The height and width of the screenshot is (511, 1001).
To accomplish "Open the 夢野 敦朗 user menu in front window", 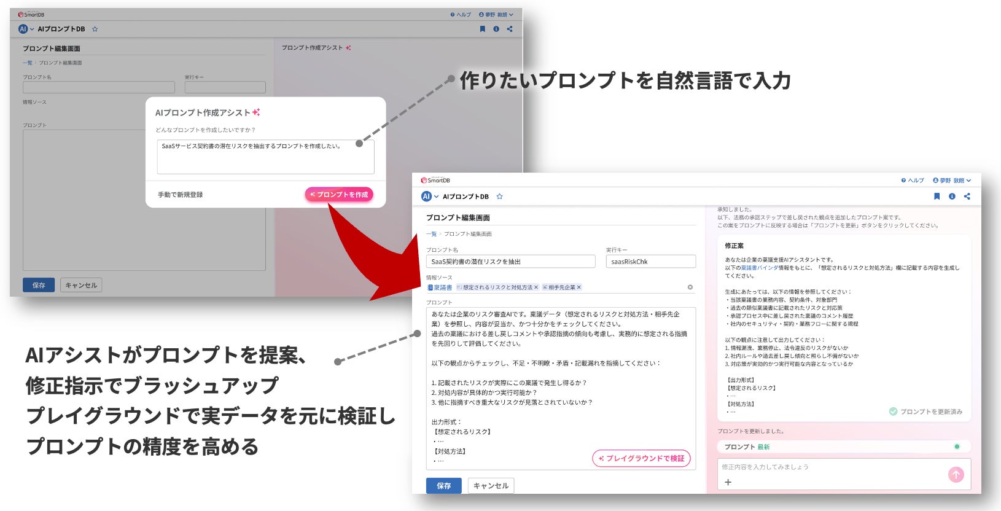I will click(x=952, y=181).
